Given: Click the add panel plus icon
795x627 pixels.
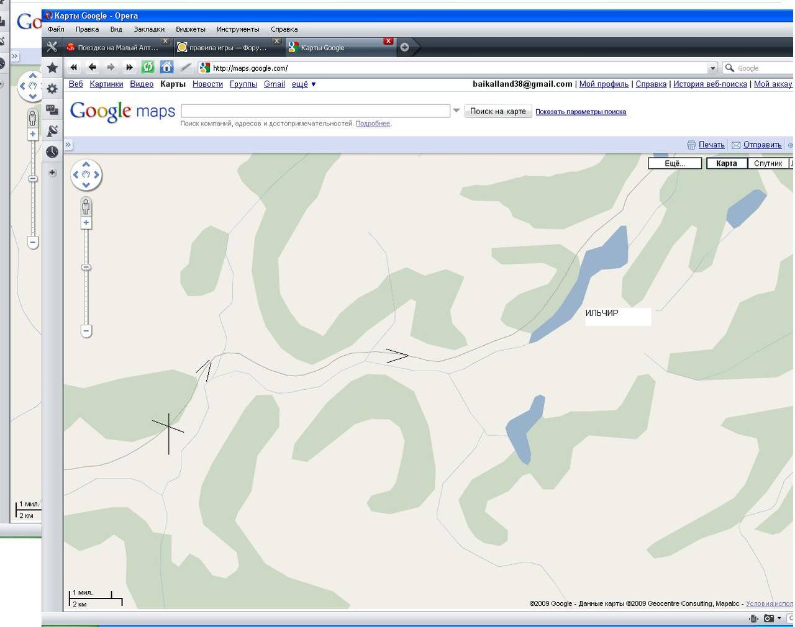Looking at the screenshot, I should tap(52, 173).
